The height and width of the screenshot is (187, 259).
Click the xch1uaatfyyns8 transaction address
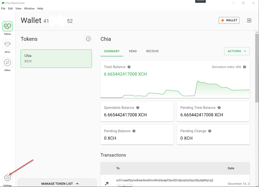pyautogui.click(x=165, y=180)
